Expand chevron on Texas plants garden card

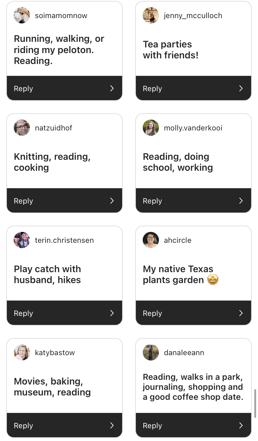pyautogui.click(x=241, y=313)
